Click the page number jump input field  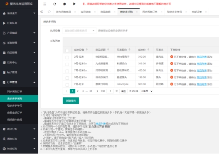[110, 91]
